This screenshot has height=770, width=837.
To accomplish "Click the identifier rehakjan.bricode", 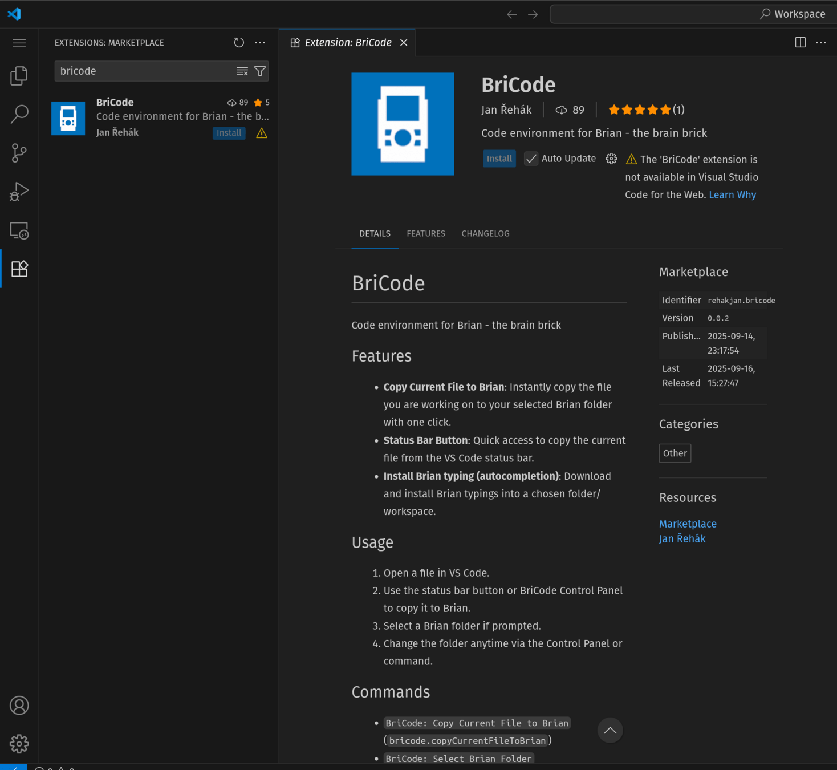I will 741,301.
